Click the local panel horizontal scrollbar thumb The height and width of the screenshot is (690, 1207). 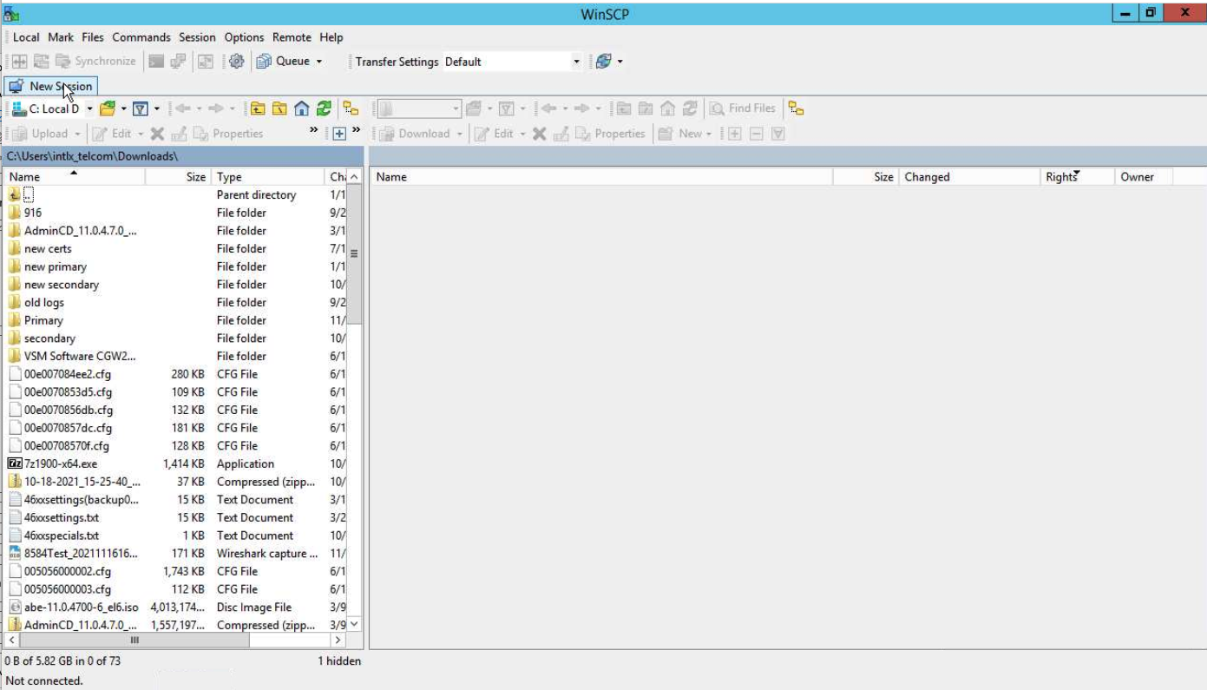pyautogui.click(x=134, y=641)
